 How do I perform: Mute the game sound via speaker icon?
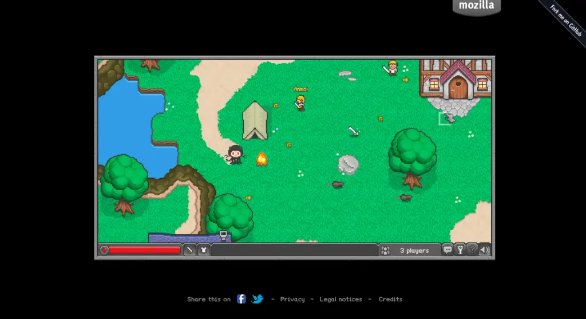(485, 250)
